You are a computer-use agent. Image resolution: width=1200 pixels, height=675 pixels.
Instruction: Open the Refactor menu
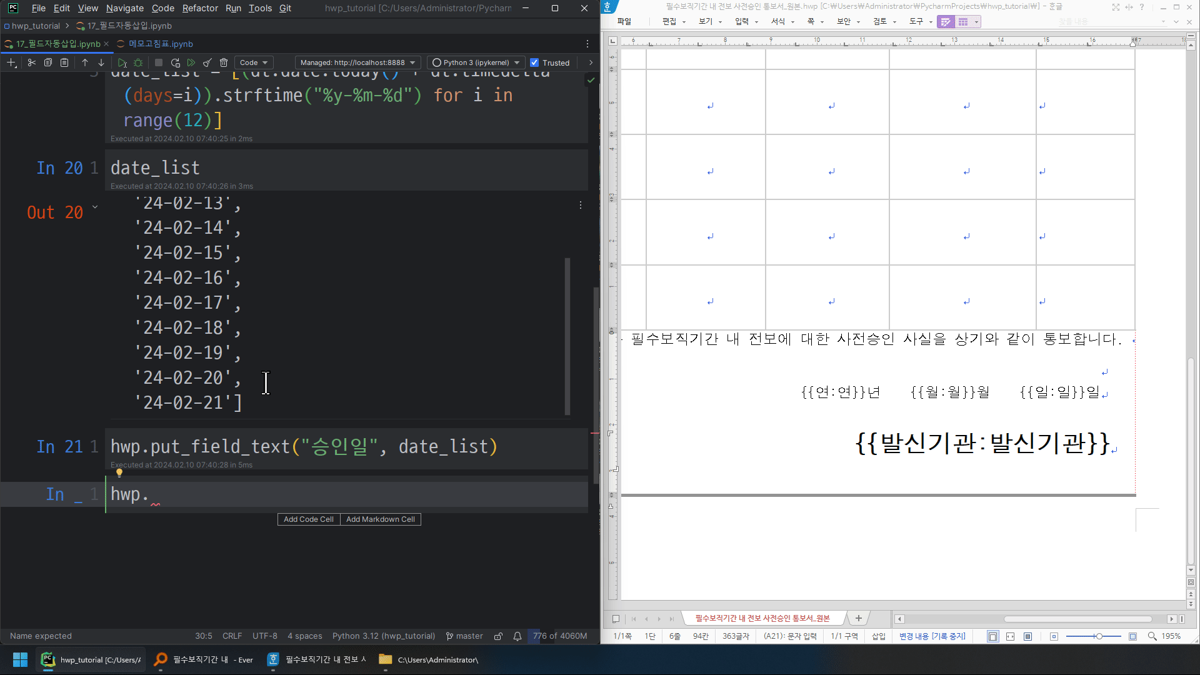coord(200,8)
